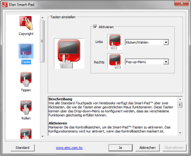Click the Beschreibung heading text

tap(60, 99)
